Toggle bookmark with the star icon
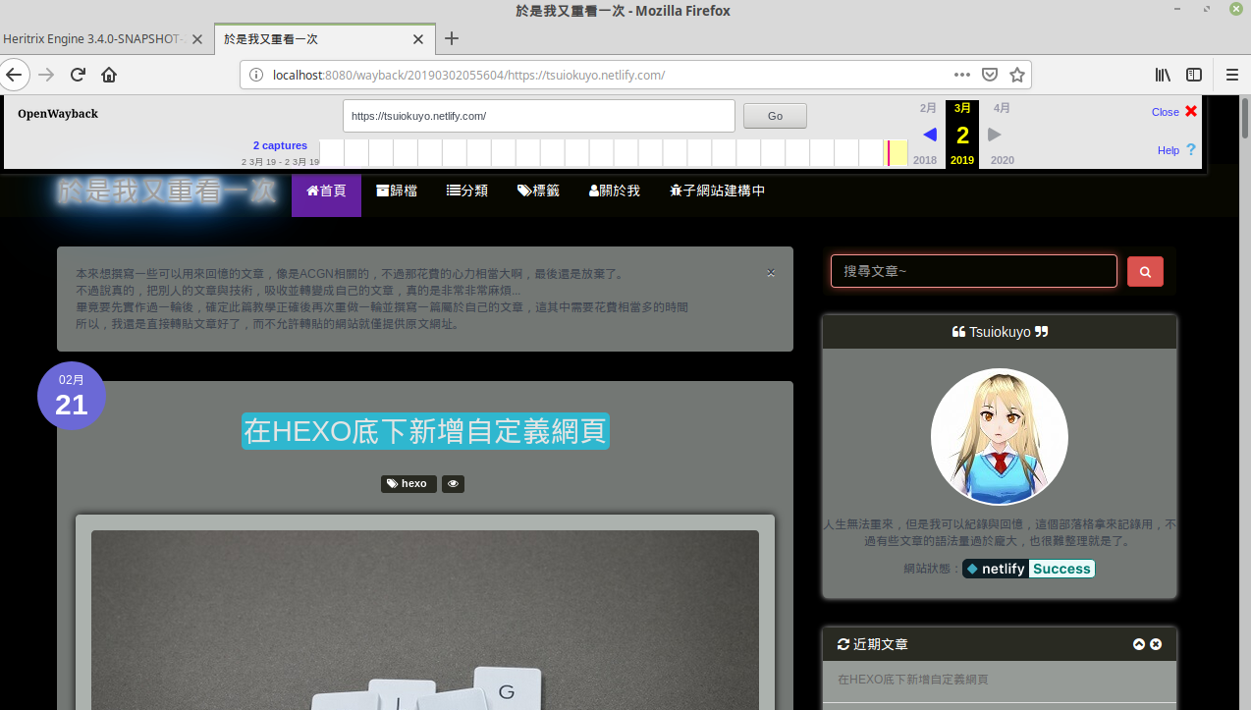This screenshot has height=710, width=1251. 1017,74
